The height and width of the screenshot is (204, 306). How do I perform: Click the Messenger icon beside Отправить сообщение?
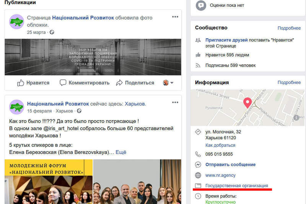pyautogui.click(x=198, y=165)
